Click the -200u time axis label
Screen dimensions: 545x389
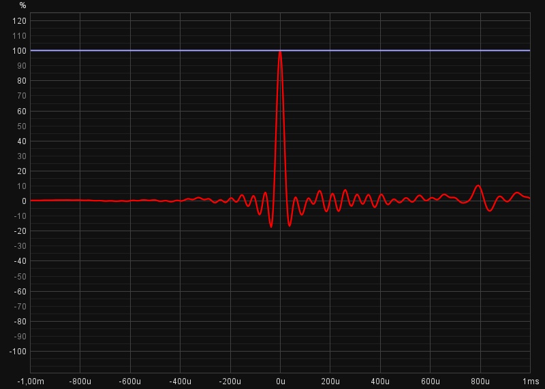[x=230, y=382]
